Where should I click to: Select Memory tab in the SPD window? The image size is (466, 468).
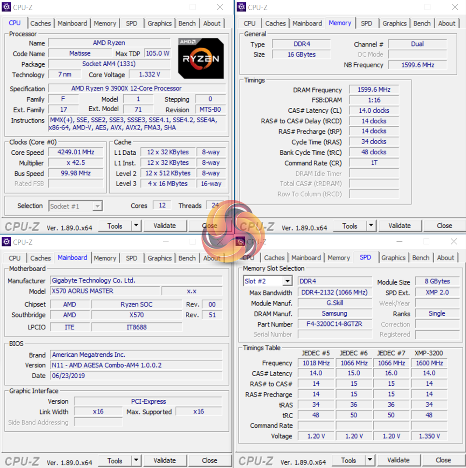click(x=339, y=258)
